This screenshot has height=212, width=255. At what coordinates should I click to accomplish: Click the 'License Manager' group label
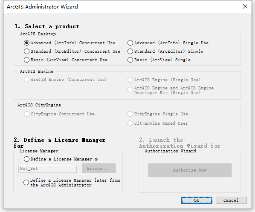point(39,151)
